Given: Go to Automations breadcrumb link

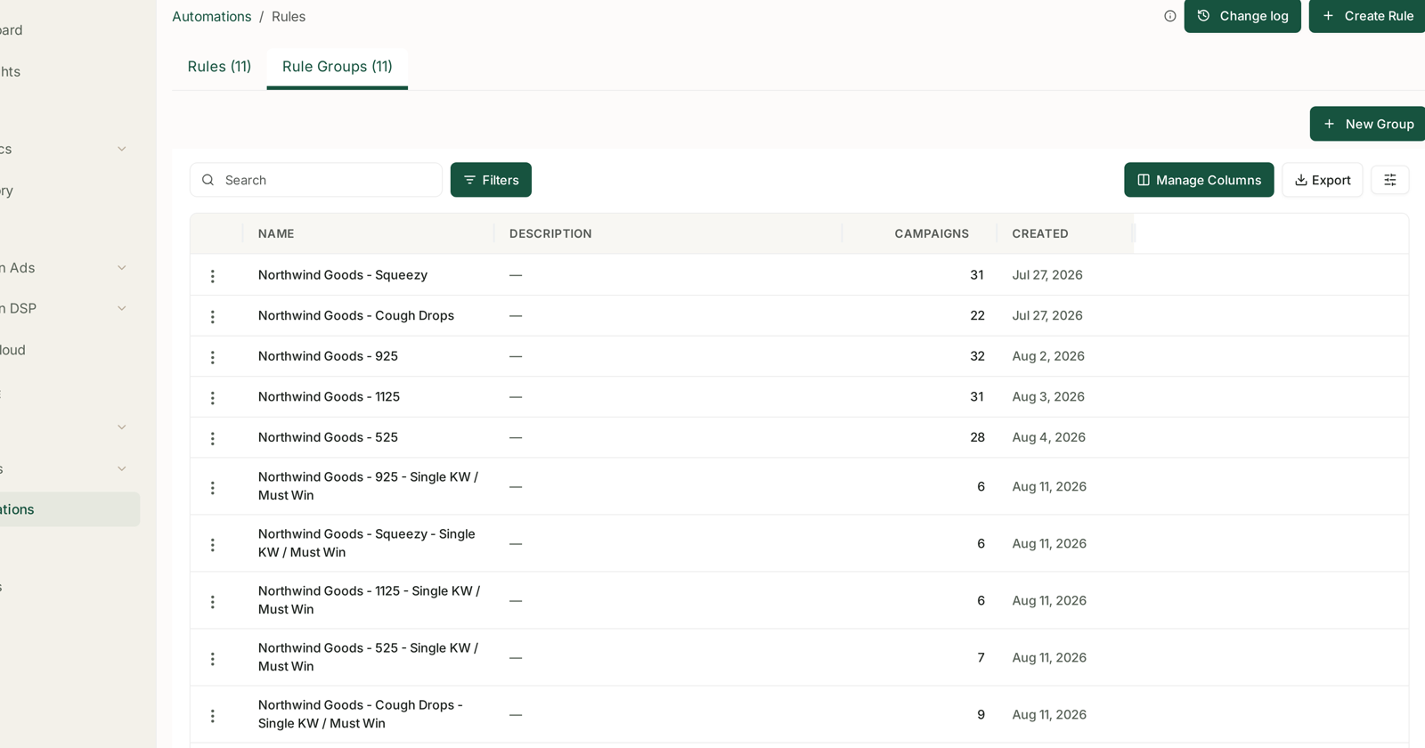Looking at the screenshot, I should click(212, 17).
